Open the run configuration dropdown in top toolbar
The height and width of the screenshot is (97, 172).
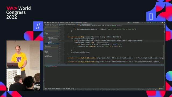(136, 23)
